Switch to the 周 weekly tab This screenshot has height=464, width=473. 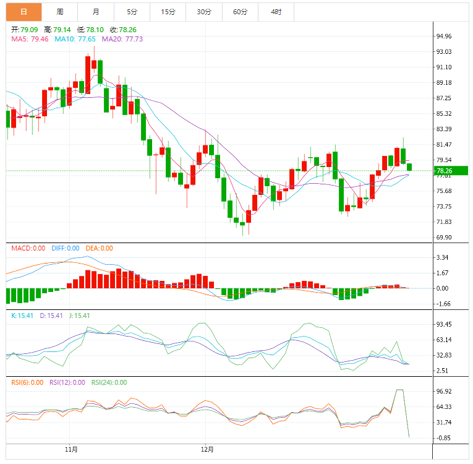pyautogui.click(x=60, y=12)
